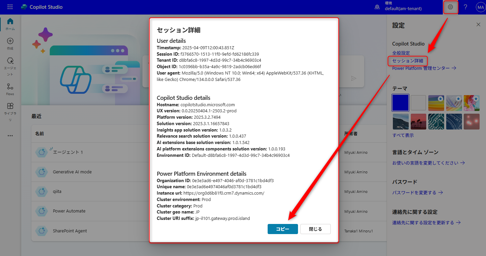This screenshot has width=486, height=256.
Task: Open the app launcher waffle icon
Action: pyautogui.click(x=10, y=7)
